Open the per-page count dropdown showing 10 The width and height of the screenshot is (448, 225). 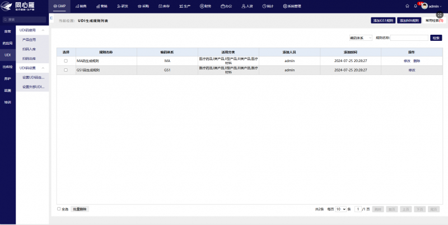[x=341, y=209]
